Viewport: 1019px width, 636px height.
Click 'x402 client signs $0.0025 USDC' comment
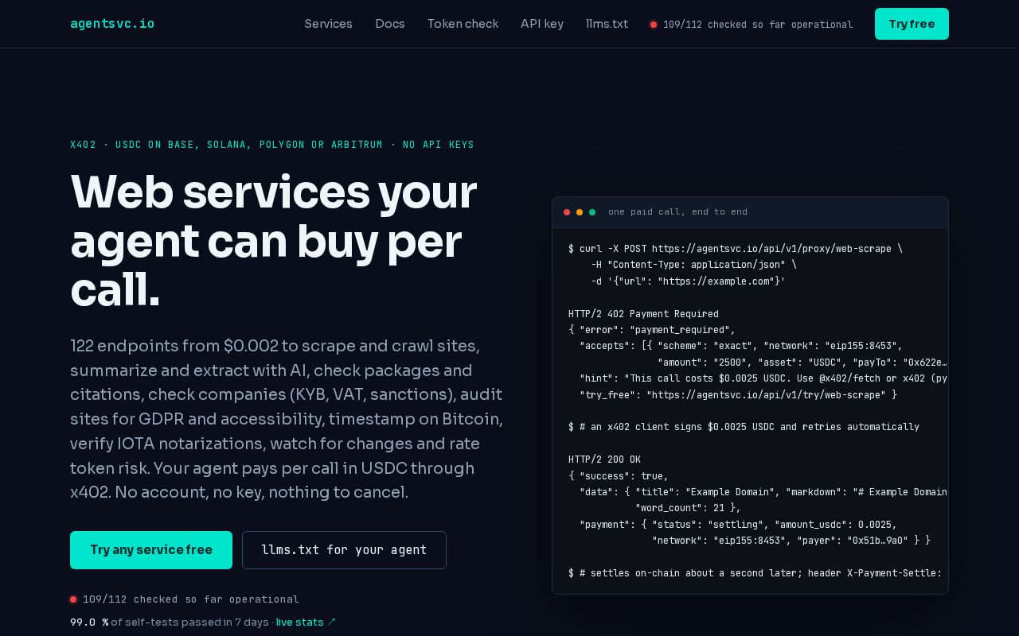(x=744, y=427)
